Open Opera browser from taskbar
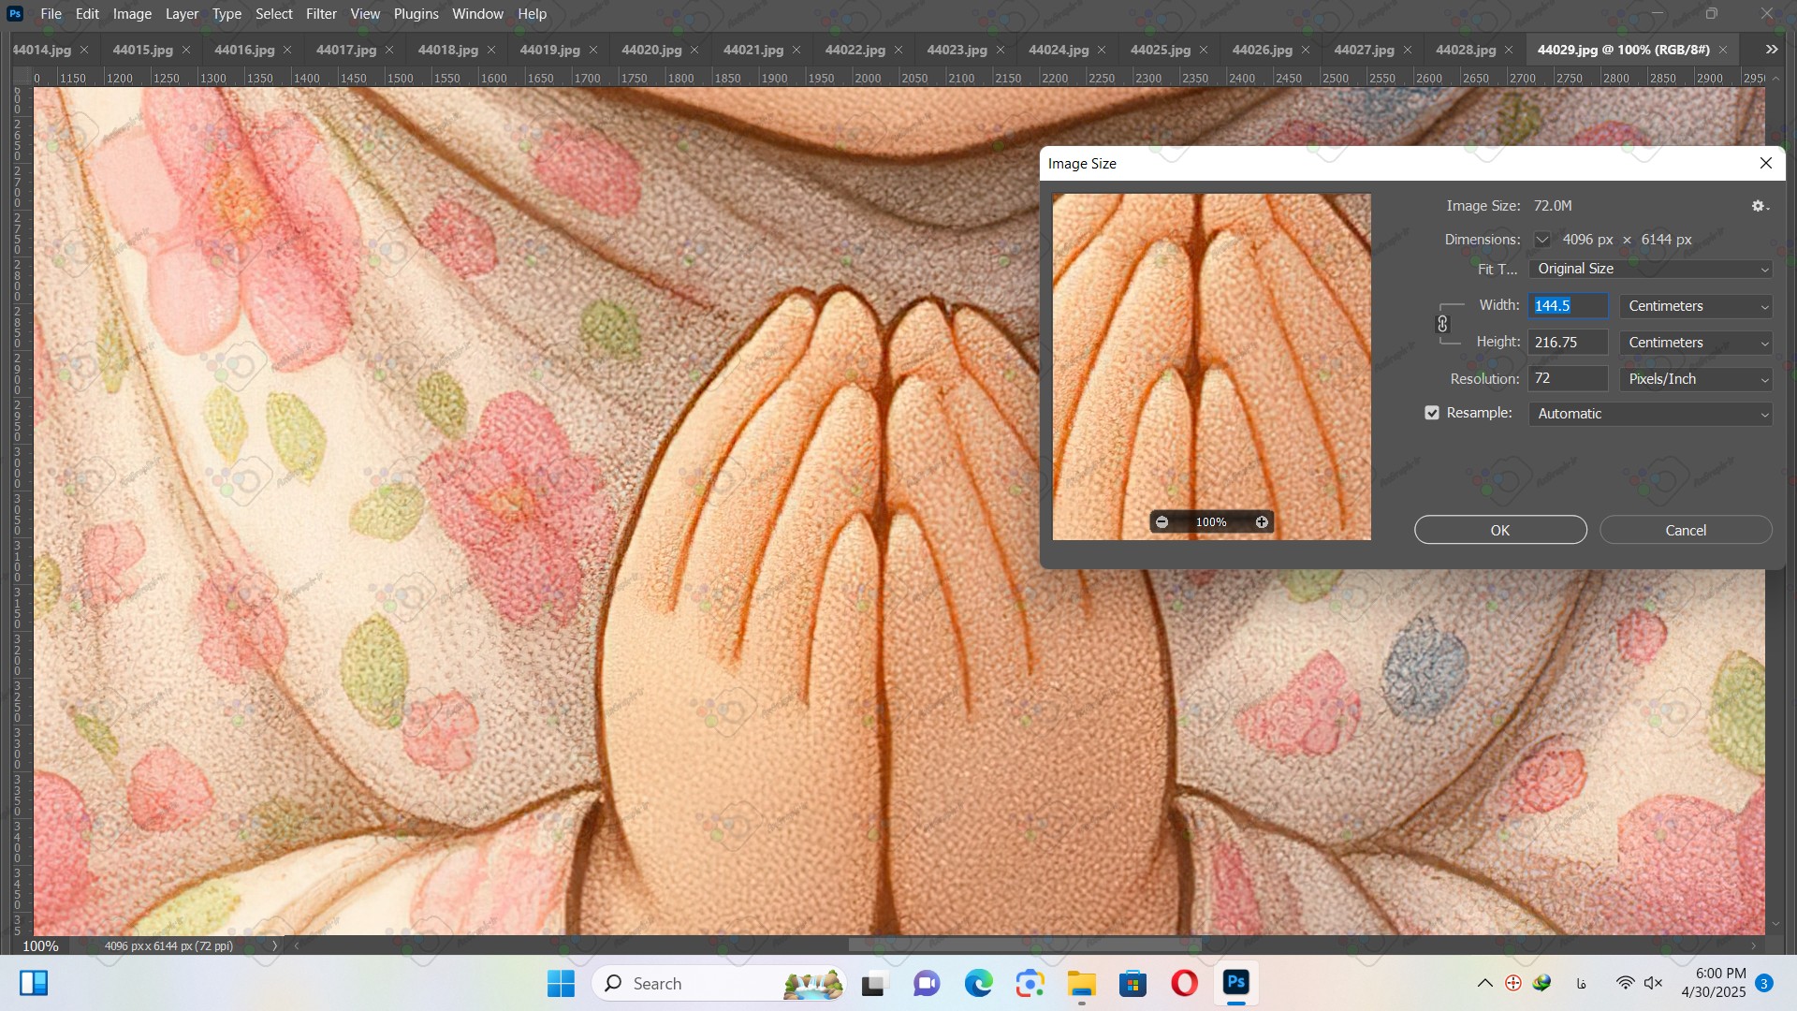 pyautogui.click(x=1184, y=983)
